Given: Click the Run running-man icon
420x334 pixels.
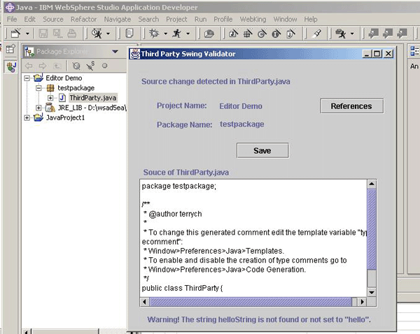Looking at the screenshot, I should click(x=177, y=34).
